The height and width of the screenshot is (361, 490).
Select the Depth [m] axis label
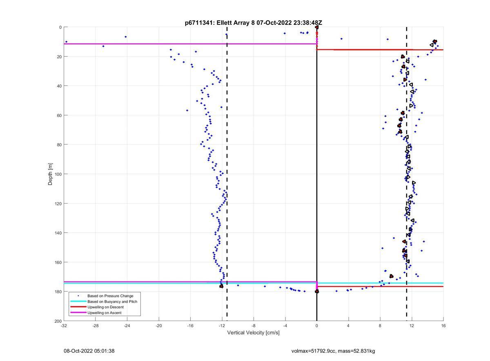point(51,174)
